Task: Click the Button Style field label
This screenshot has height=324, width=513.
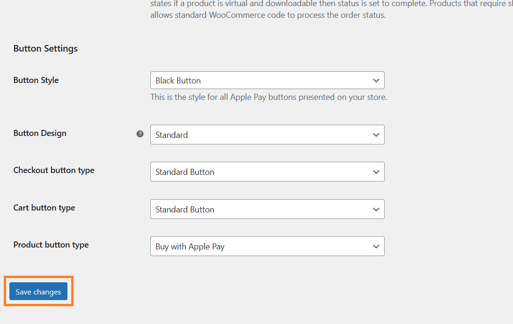Action: point(36,80)
